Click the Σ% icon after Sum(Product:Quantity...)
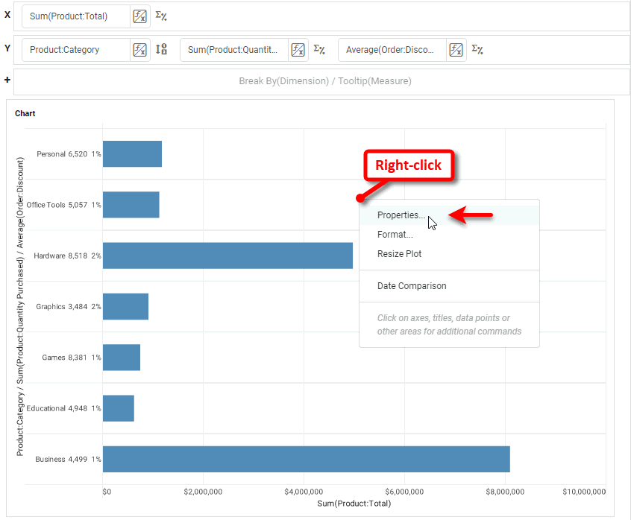 pos(319,48)
